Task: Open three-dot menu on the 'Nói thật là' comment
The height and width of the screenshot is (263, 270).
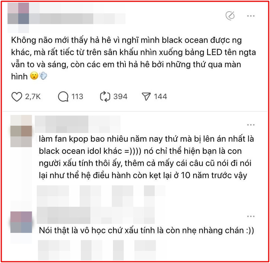Action: [x=251, y=216]
